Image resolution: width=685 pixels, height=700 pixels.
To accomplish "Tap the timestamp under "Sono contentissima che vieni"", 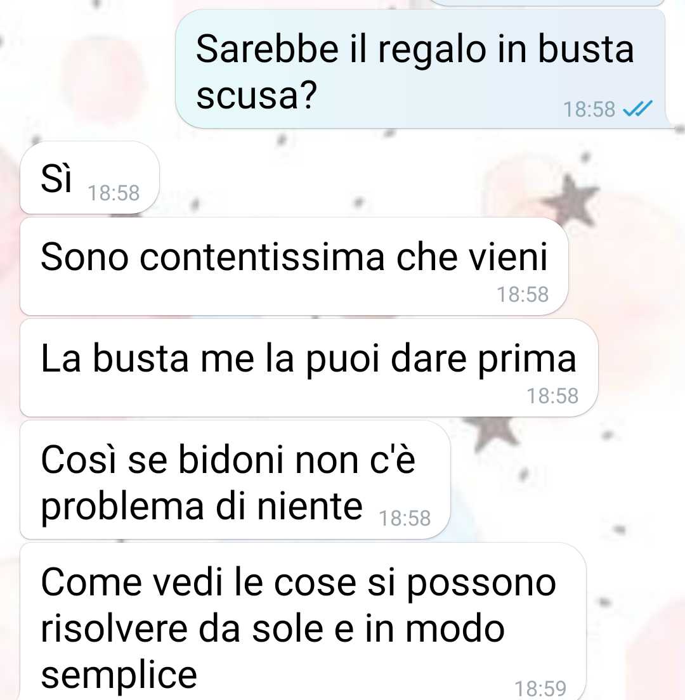I will (523, 295).
